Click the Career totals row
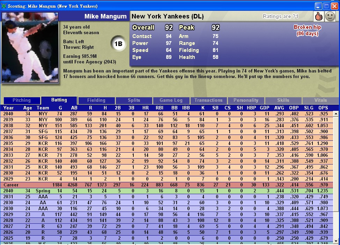This screenshot has width=340, height=245. coord(167,185)
